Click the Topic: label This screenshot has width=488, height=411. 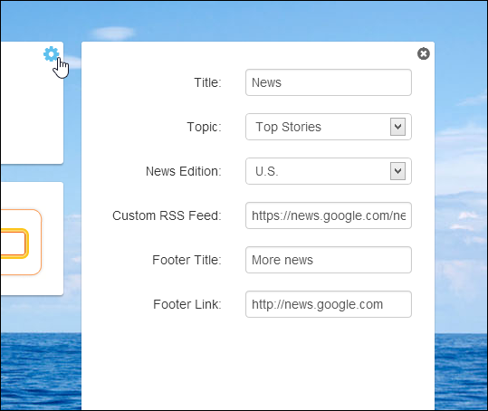tap(204, 127)
